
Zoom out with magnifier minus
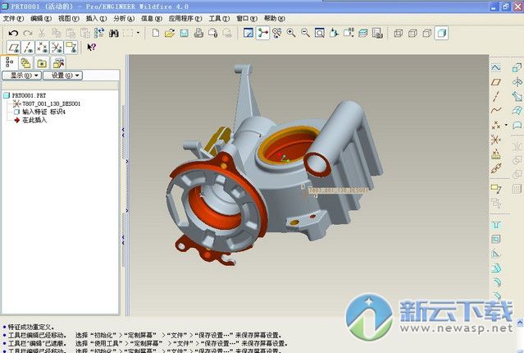coord(305,33)
